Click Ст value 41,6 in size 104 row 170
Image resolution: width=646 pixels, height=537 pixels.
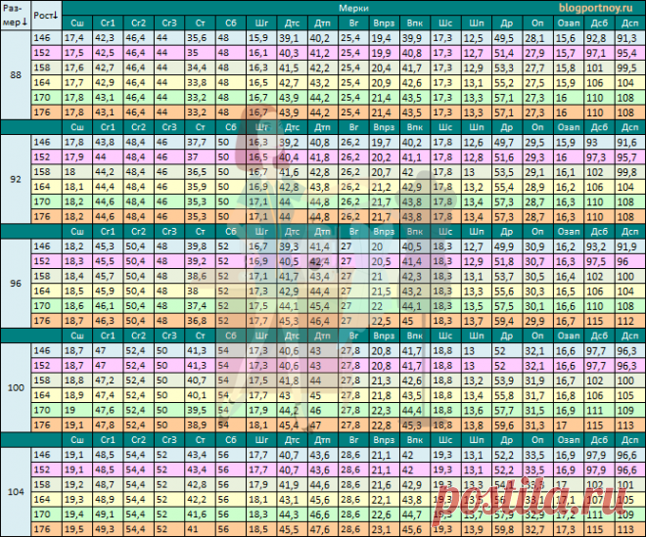click(200, 515)
